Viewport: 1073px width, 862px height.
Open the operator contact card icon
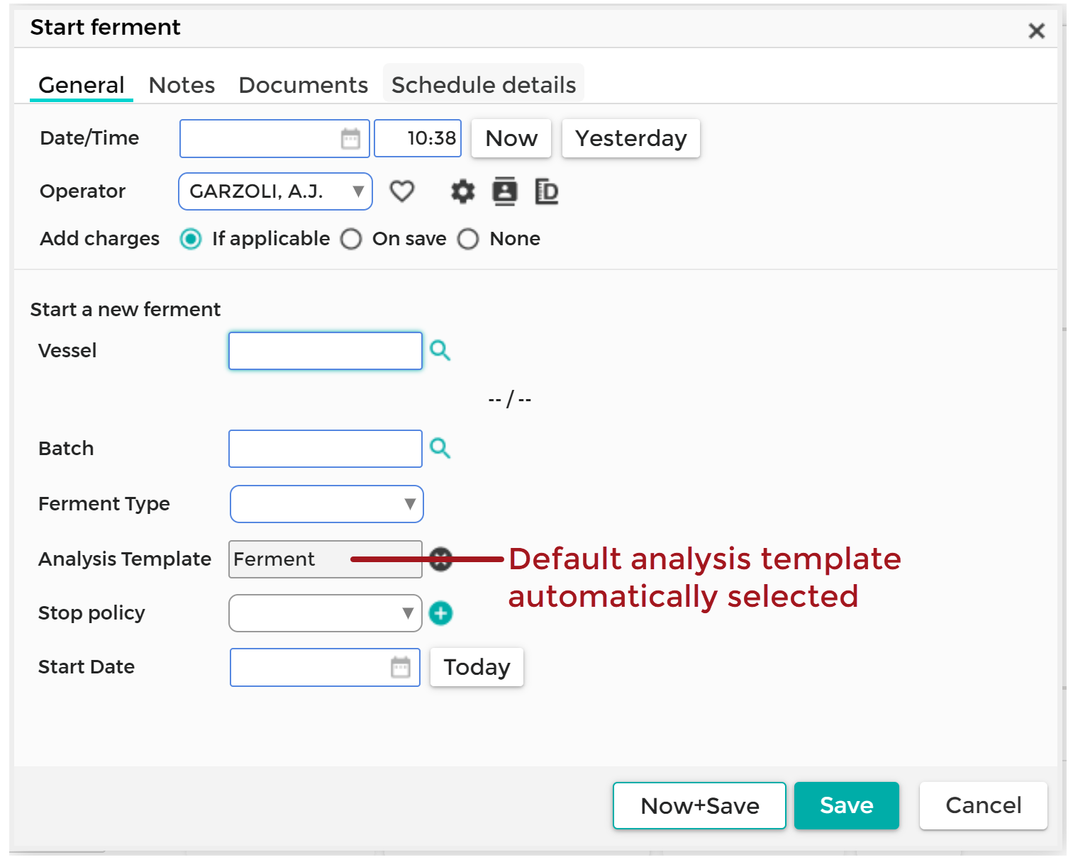504,191
